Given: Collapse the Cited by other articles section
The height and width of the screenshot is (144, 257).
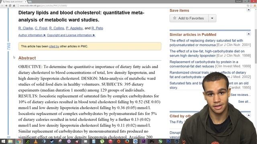Looking at the screenshot, I should coord(249,115).
